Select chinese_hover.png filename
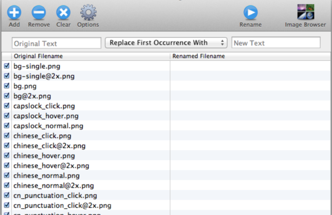The image size is (332, 215). click(44, 156)
